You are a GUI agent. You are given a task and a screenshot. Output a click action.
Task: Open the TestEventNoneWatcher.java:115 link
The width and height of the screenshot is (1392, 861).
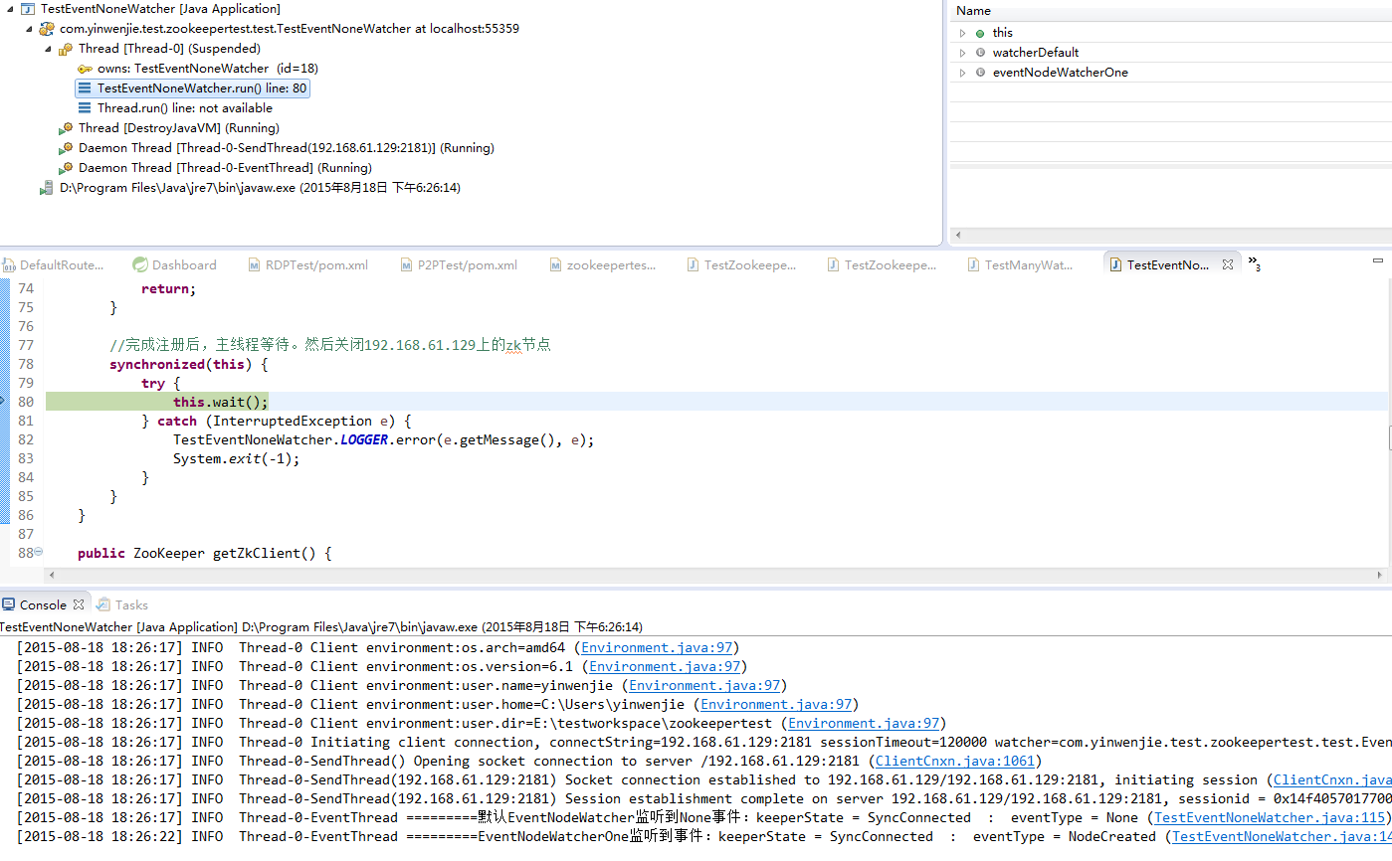1270,818
